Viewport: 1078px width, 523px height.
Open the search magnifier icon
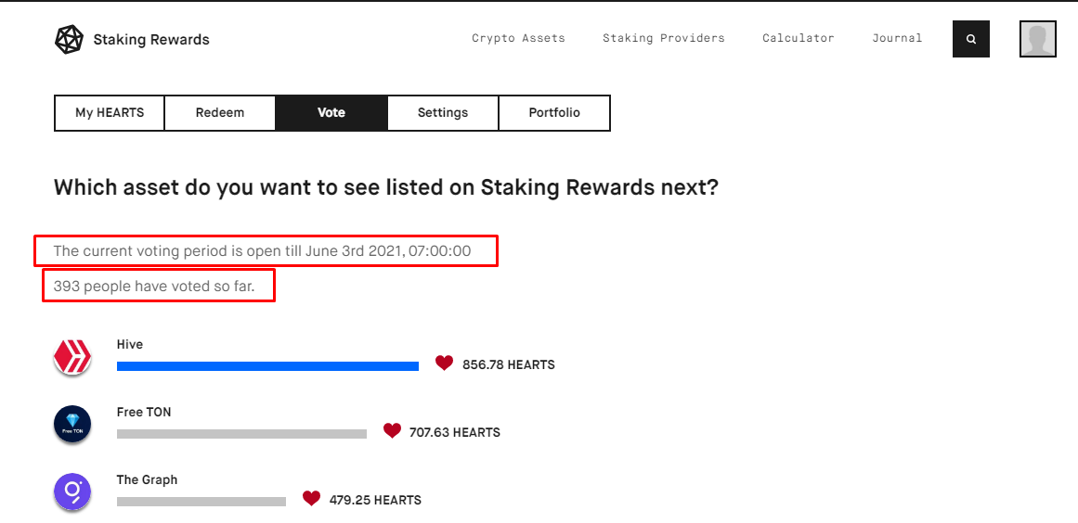(970, 39)
